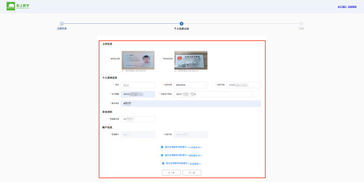The width and height of the screenshot is (364, 182).
Task: Uncheck the 入市协议书 agreement checkbox
Action: (x=162, y=147)
